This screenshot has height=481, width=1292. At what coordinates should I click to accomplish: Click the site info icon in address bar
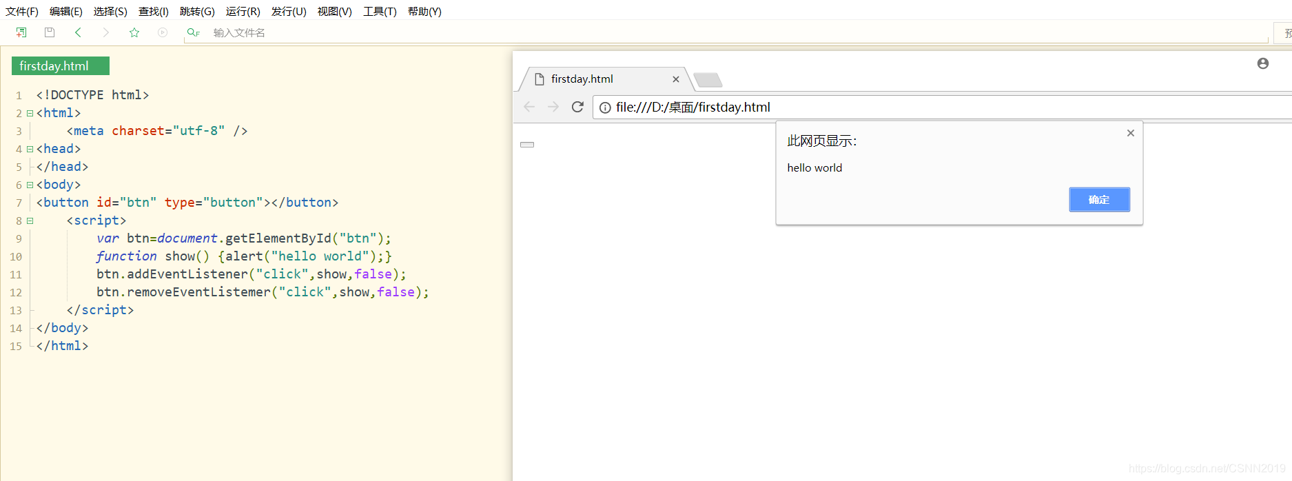(605, 108)
